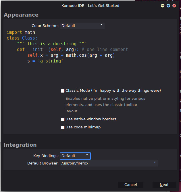Maximize the Let's Get Started window
Image resolution: width=181 pixels, height=192 pixels.
[168, 6]
